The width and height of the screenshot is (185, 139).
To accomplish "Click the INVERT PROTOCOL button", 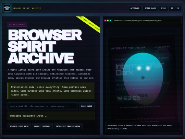I will point(42,126).
